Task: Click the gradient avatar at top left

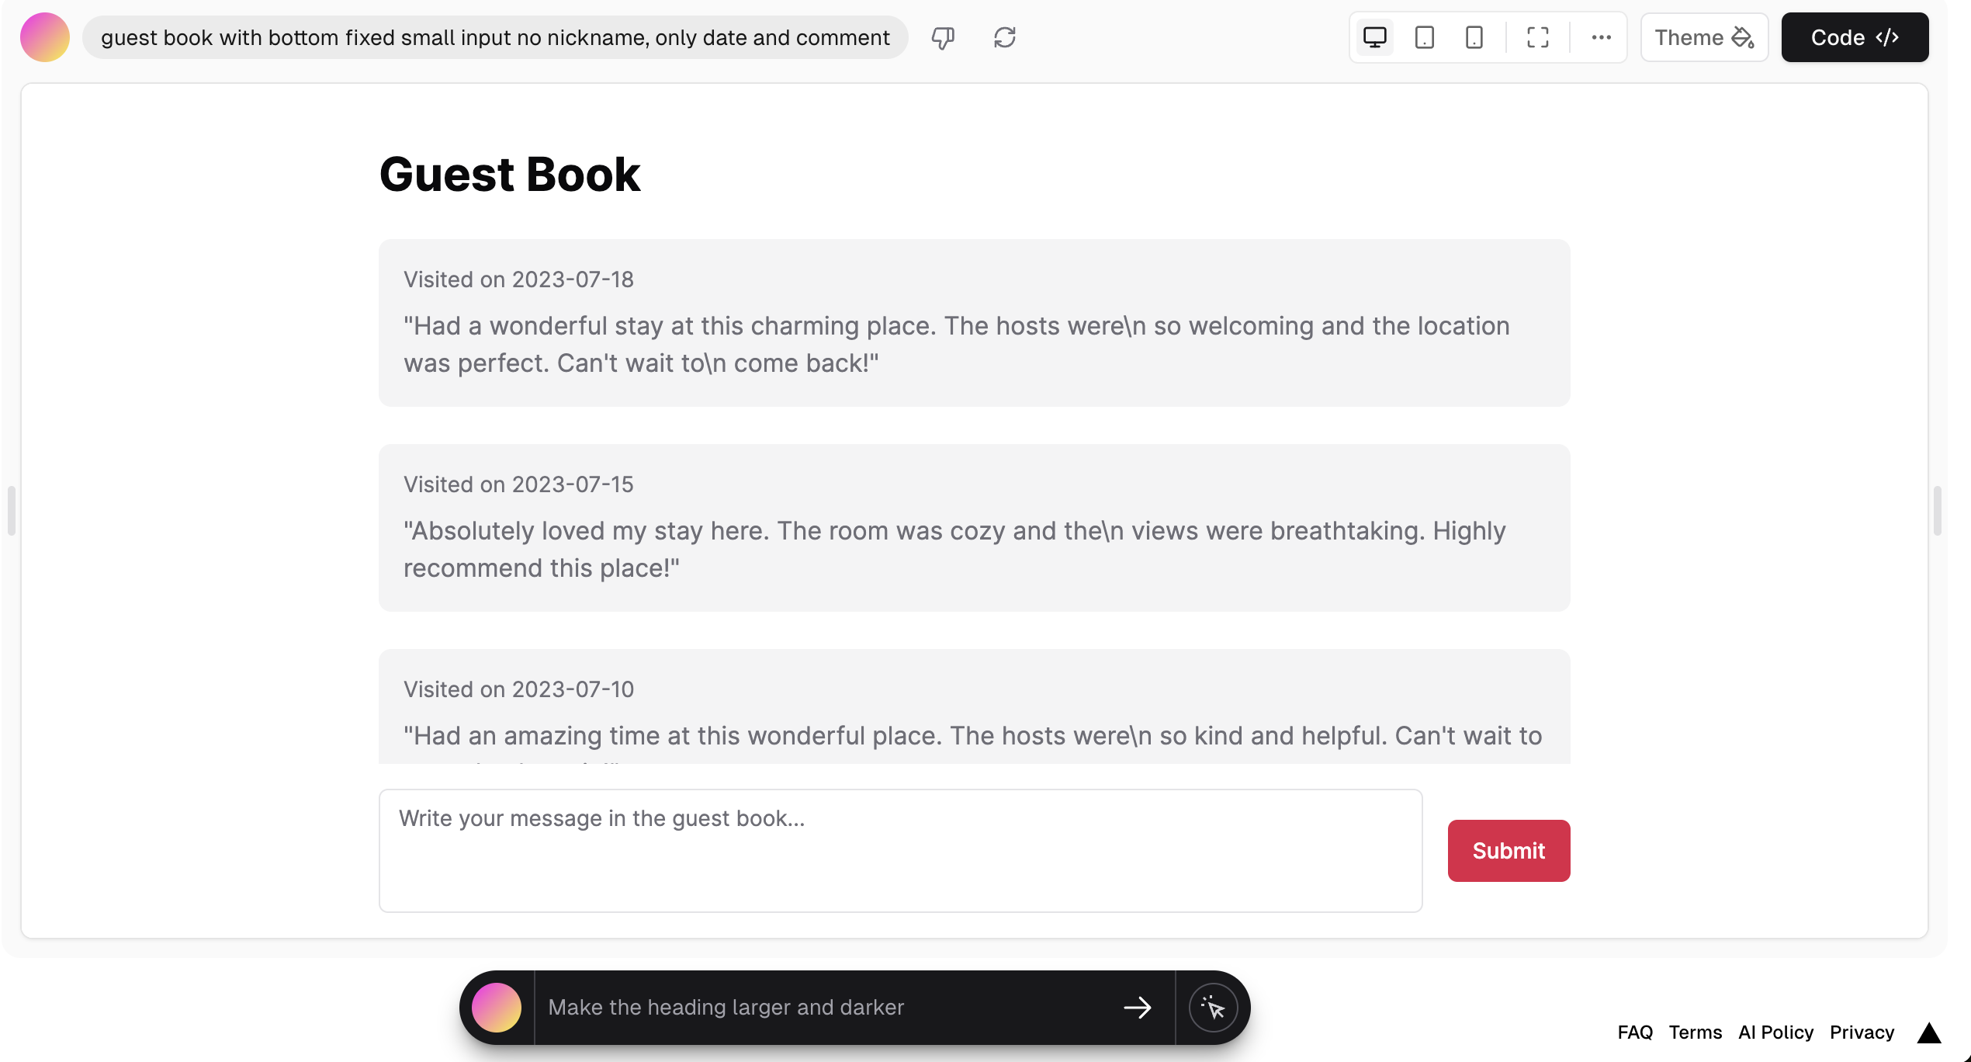Action: click(x=45, y=37)
